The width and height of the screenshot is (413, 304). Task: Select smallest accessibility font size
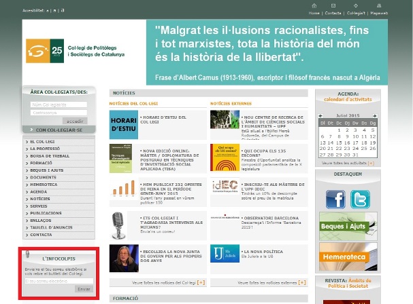(48, 11)
